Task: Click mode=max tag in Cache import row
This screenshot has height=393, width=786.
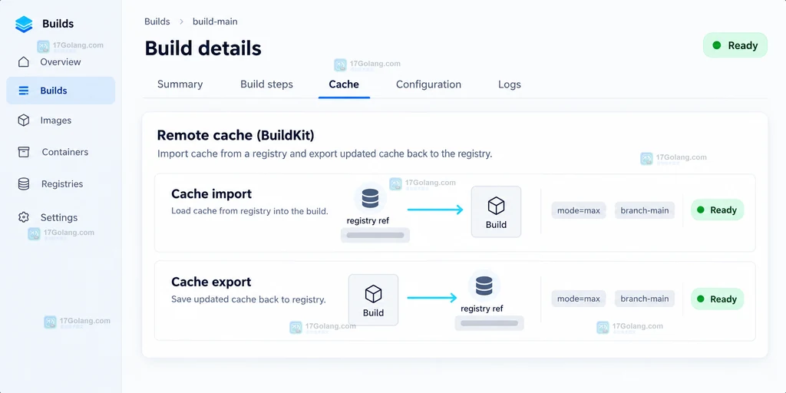Action: [x=579, y=210]
